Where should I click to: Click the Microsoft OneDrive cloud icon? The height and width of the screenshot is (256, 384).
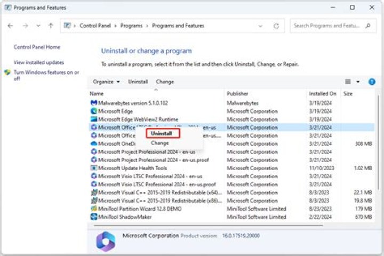pyautogui.click(x=93, y=143)
